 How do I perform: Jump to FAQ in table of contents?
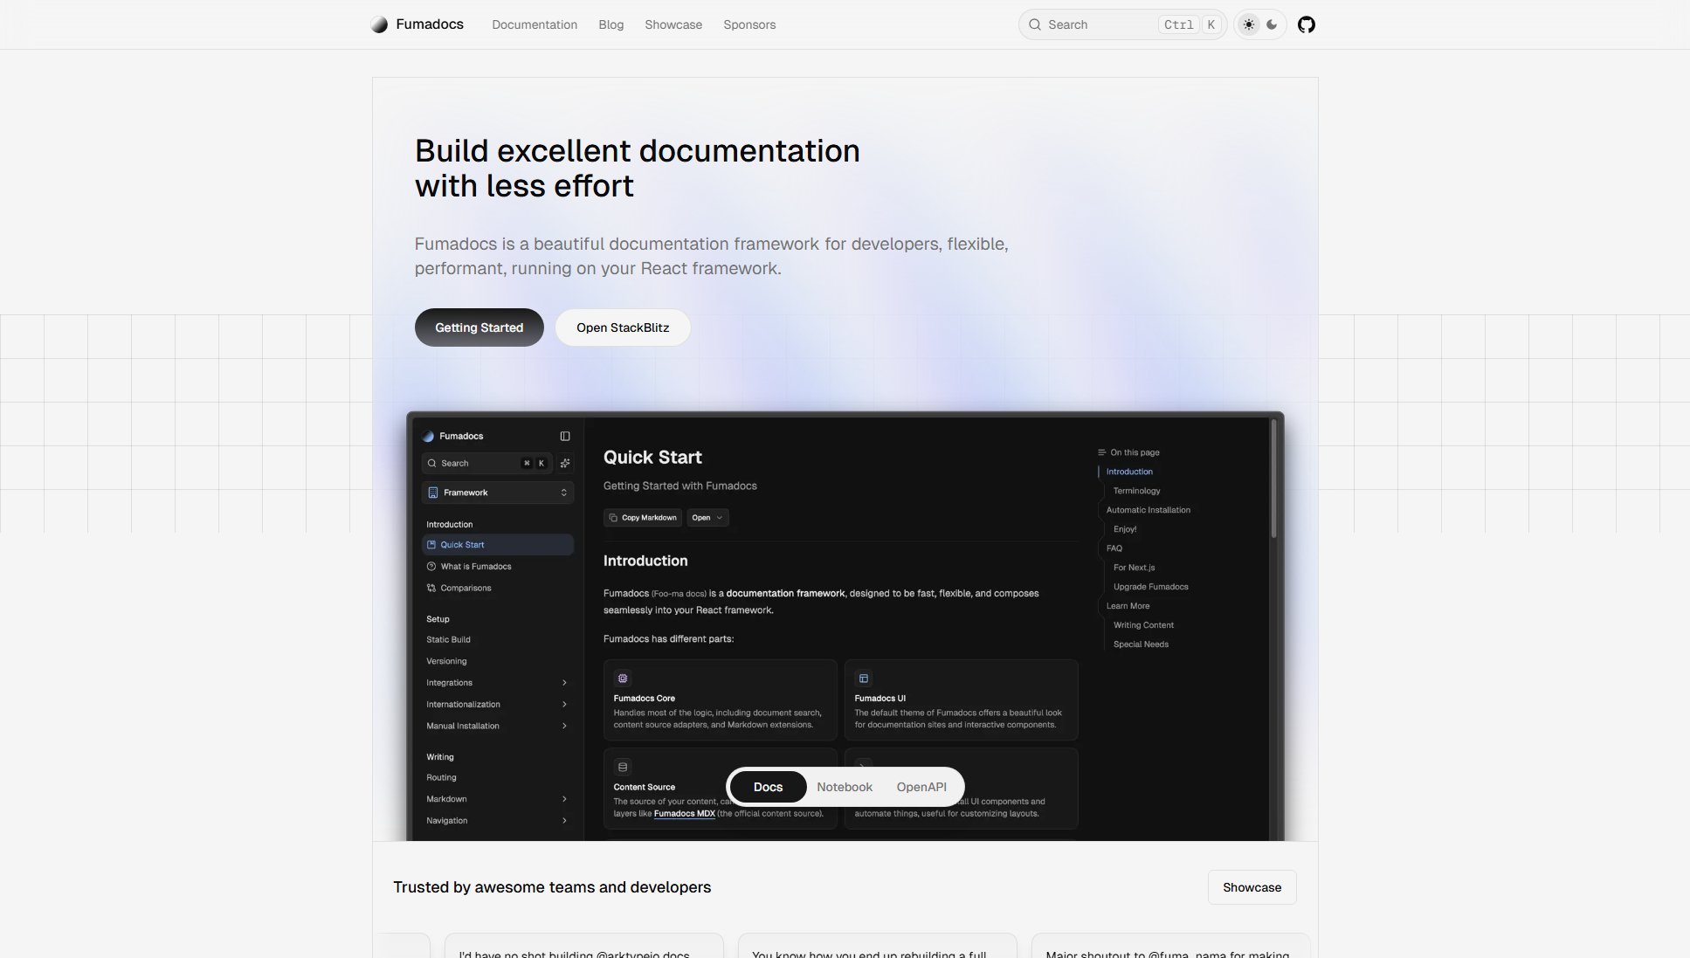tap(1114, 548)
